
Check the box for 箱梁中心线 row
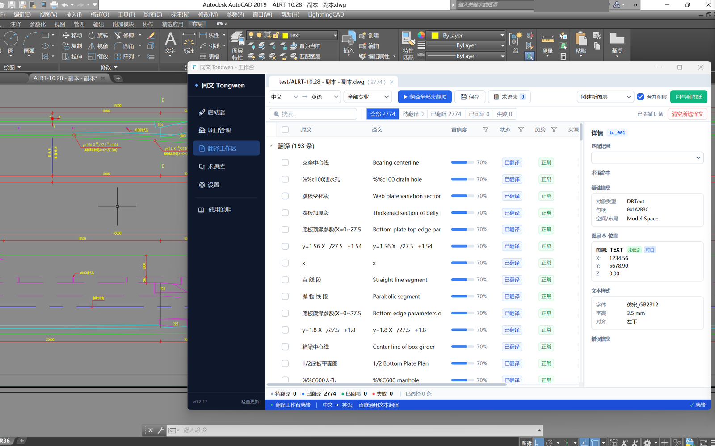pos(285,347)
